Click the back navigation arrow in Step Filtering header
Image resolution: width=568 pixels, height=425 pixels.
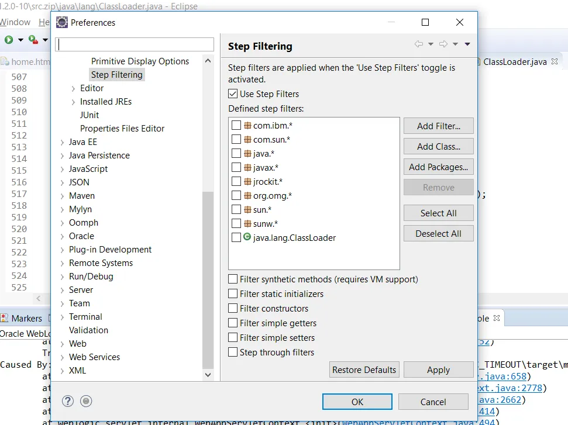point(419,44)
